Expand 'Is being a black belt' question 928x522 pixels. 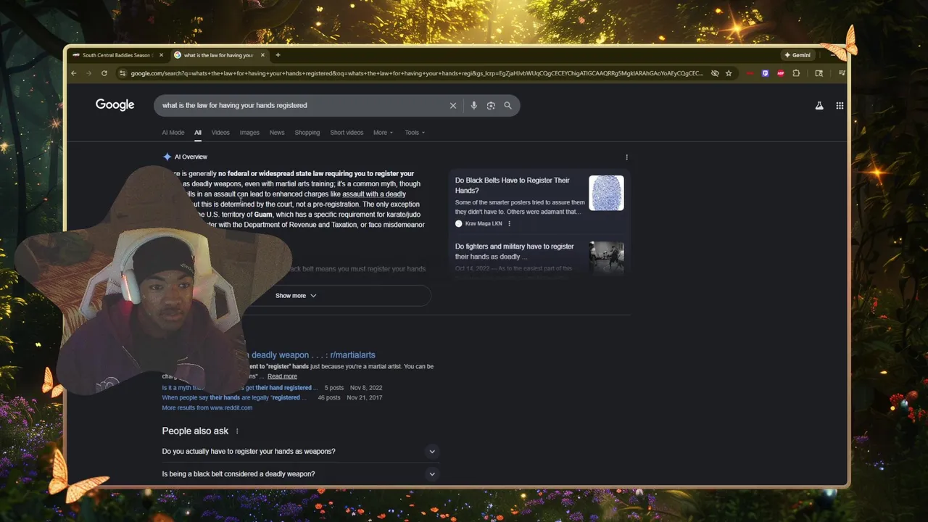click(x=300, y=474)
